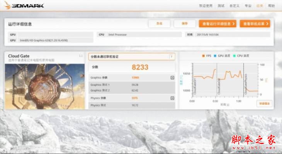Open the 帮助 help tab
282x154 pixels.
click(x=272, y=6)
